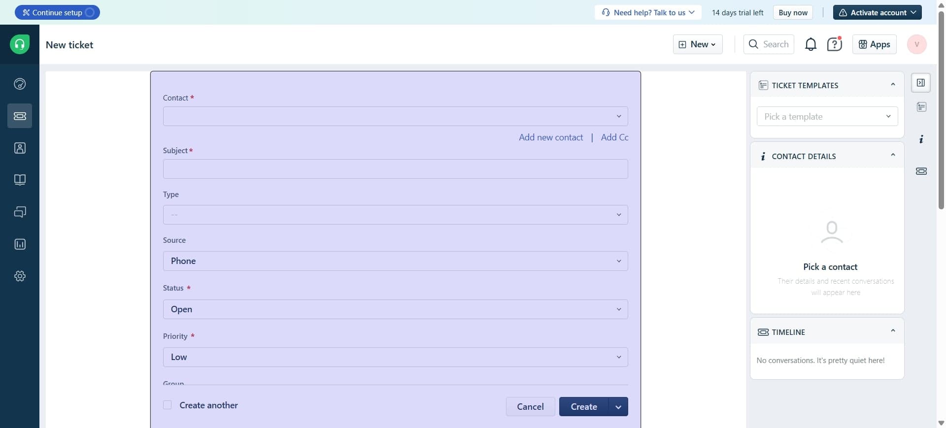Open the Forums chat icon in sidebar

pos(20,212)
